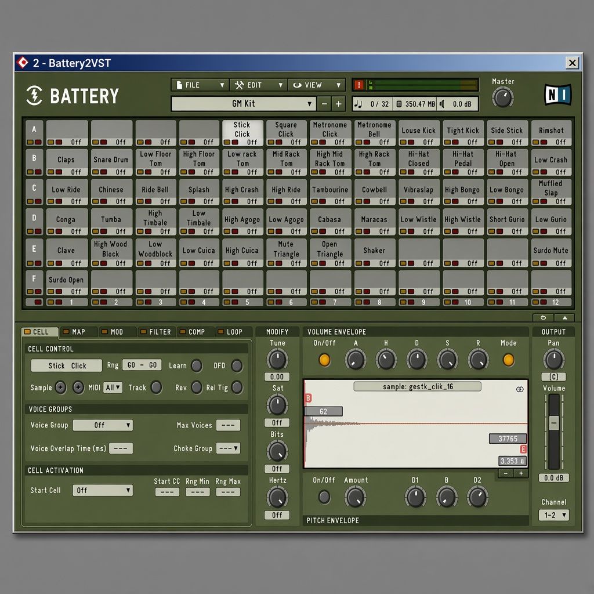Click the pitch envelope Amount knob
Viewport: 594px width, 594px height.
click(356, 497)
